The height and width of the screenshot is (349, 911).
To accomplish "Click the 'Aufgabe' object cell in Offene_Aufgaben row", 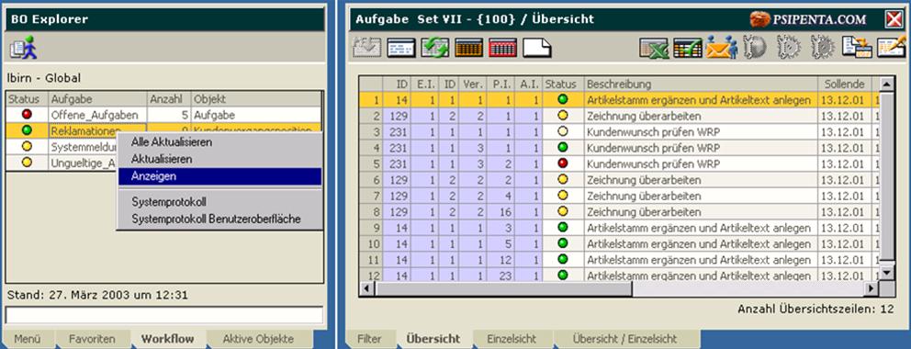I will coord(256,115).
